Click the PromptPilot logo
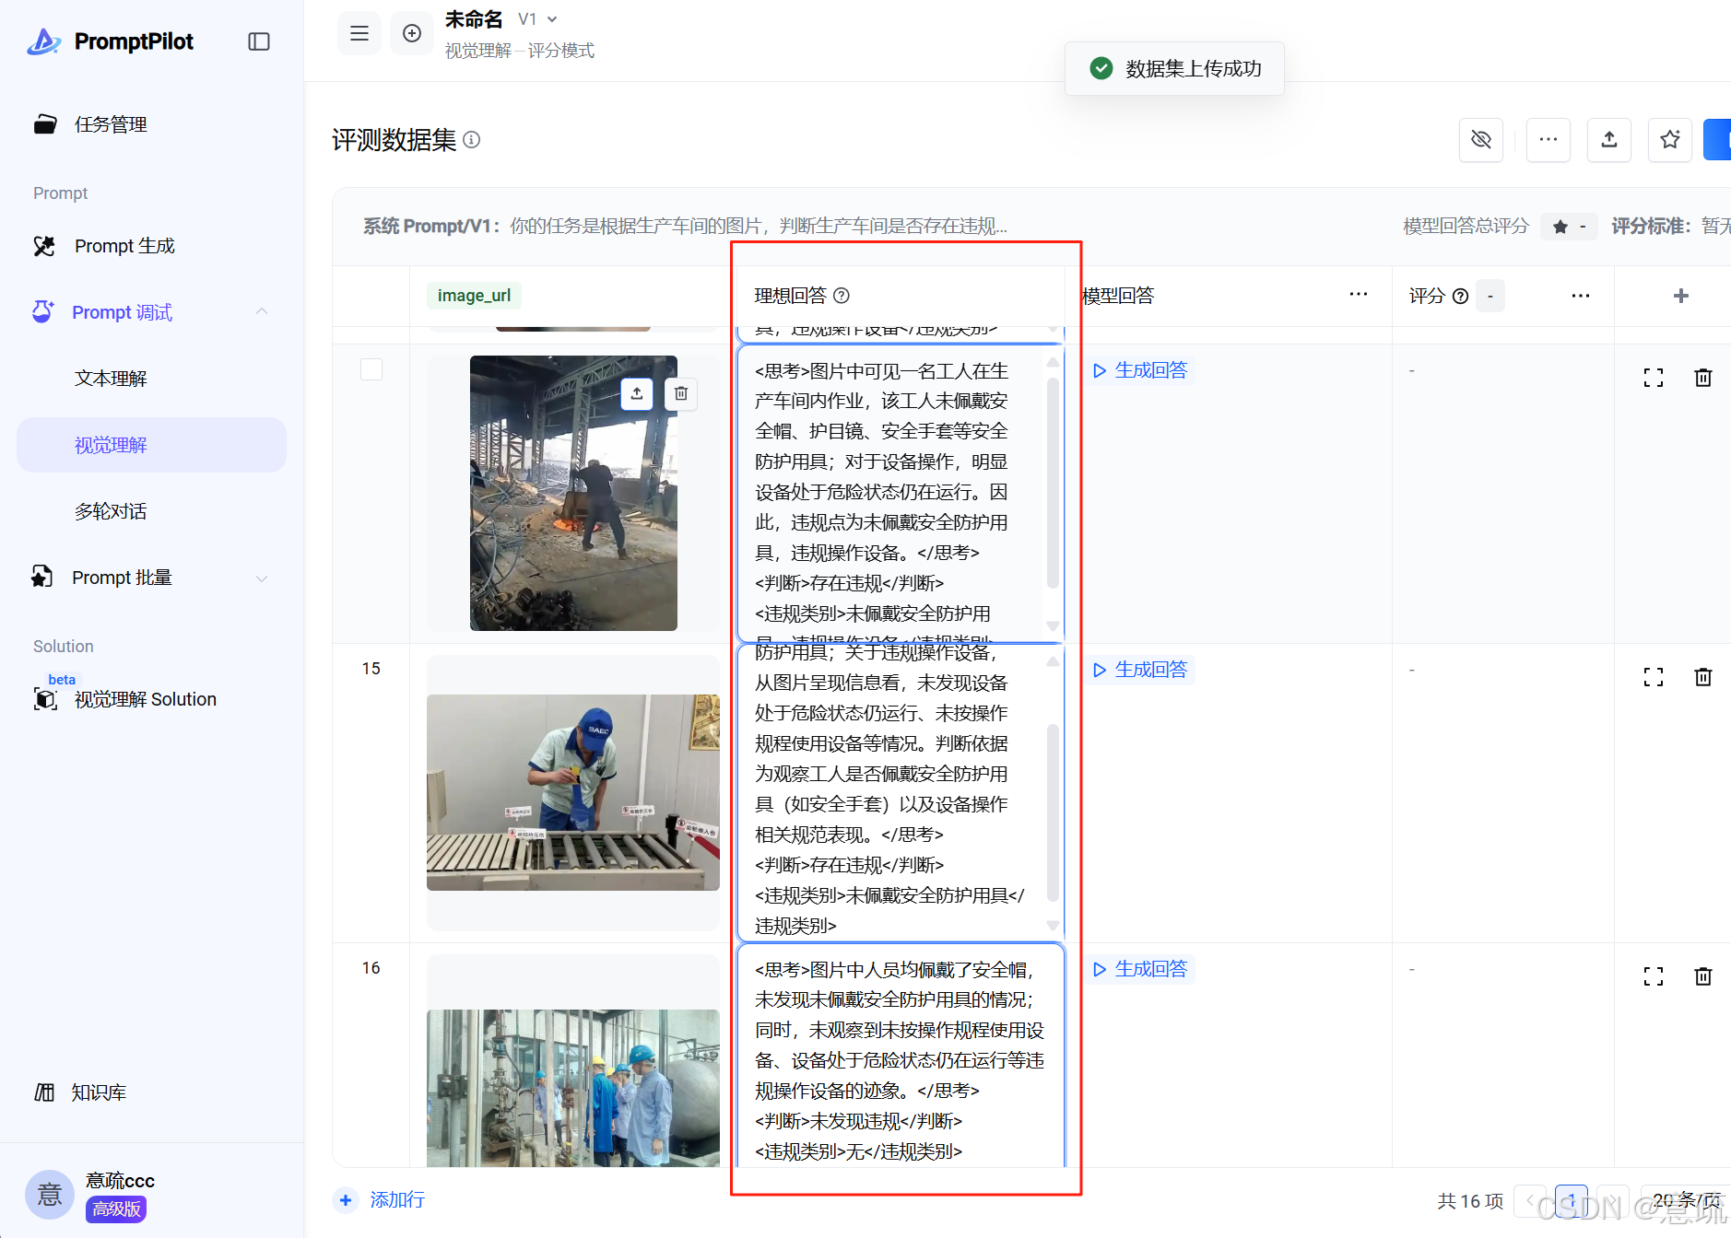This screenshot has height=1238, width=1731. [111, 41]
